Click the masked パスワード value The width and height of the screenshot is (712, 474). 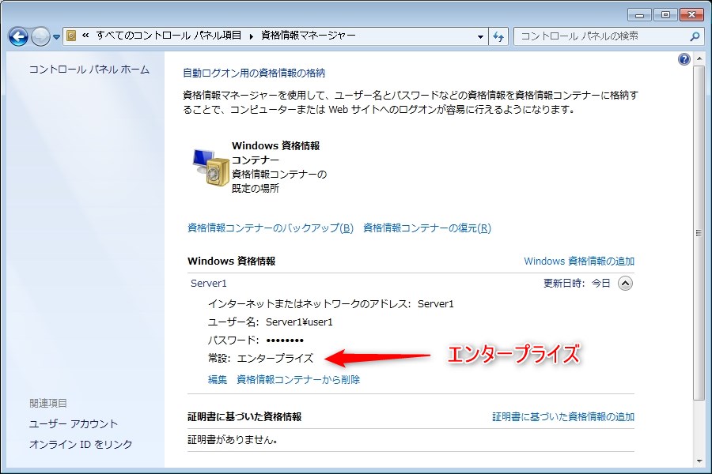[285, 340]
